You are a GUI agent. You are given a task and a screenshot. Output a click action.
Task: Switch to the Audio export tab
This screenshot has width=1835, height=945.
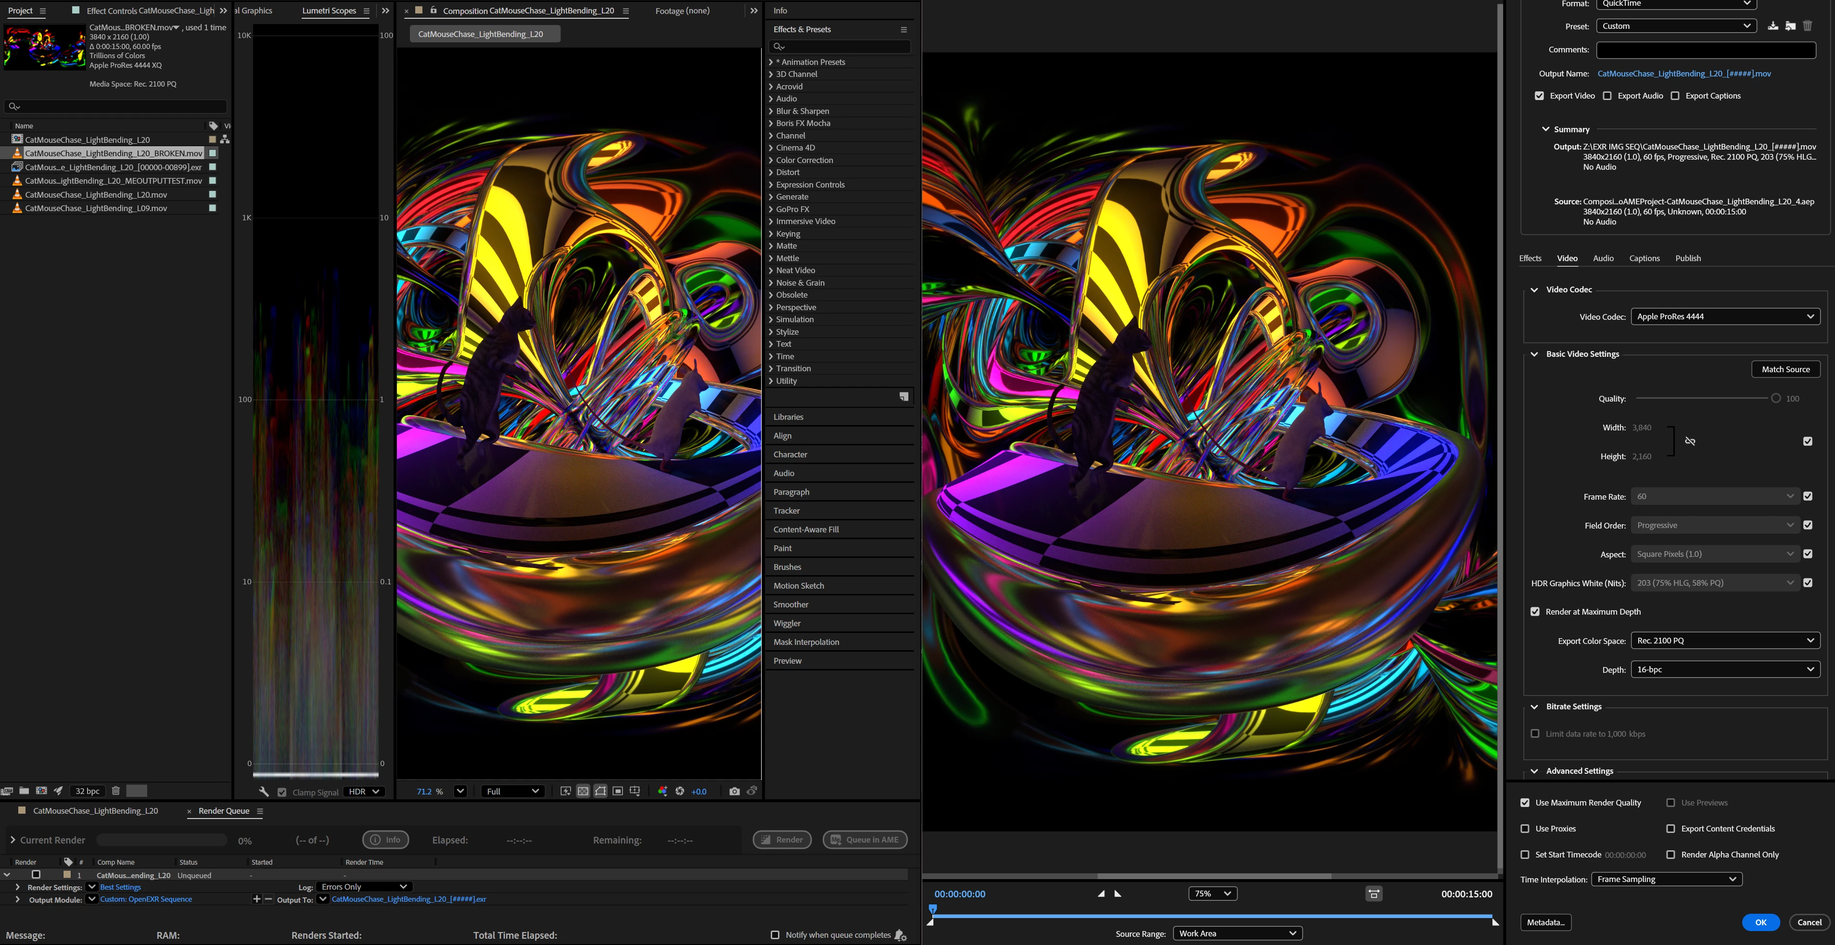1603,258
